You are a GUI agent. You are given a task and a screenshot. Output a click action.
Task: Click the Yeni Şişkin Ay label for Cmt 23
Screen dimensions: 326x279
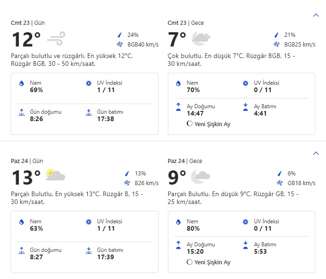pyautogui.click(x=212, y=124)
